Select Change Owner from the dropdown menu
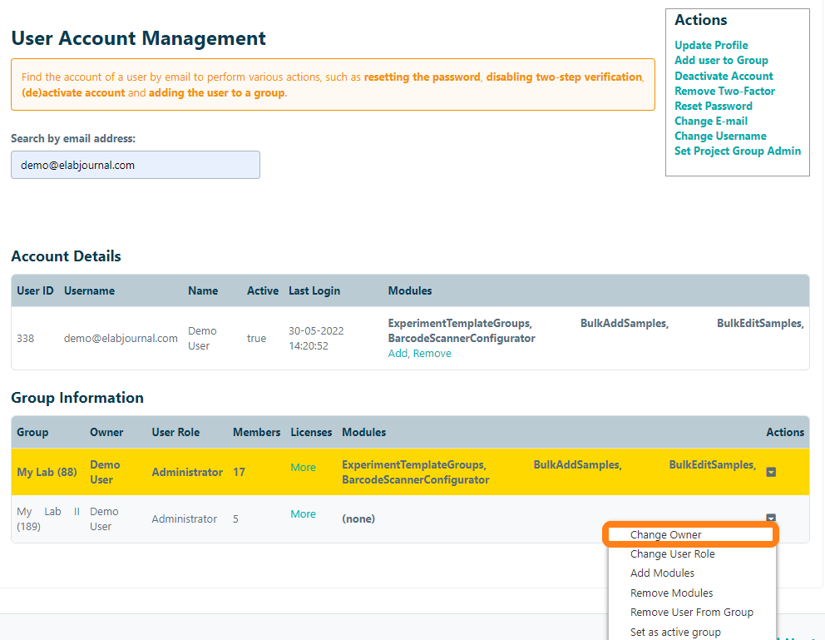825x640 pixels. 665,534
